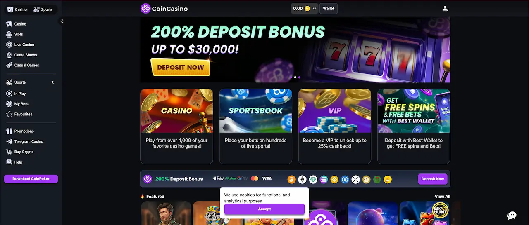Viewport: 529px width, 225px height.
Task: Switch to the Sports toggle
Action: (x=43, y=9)
